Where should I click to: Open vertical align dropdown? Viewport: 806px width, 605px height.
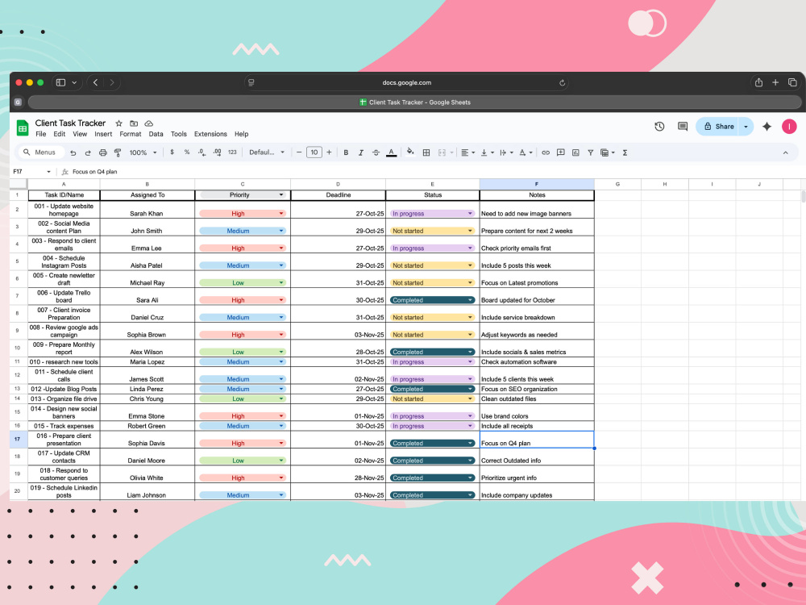[487, 152]
